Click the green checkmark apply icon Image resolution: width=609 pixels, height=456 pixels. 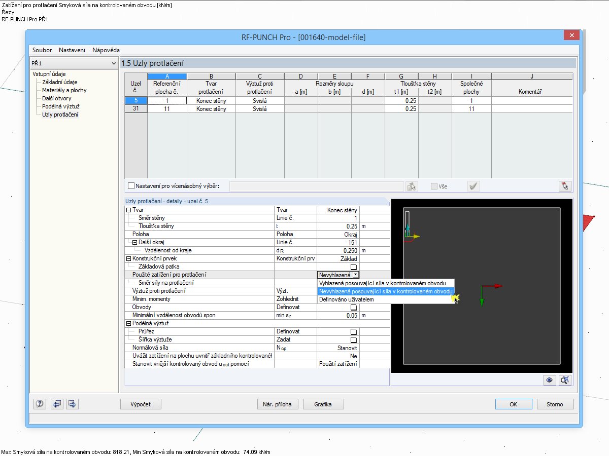coord(473,186)
